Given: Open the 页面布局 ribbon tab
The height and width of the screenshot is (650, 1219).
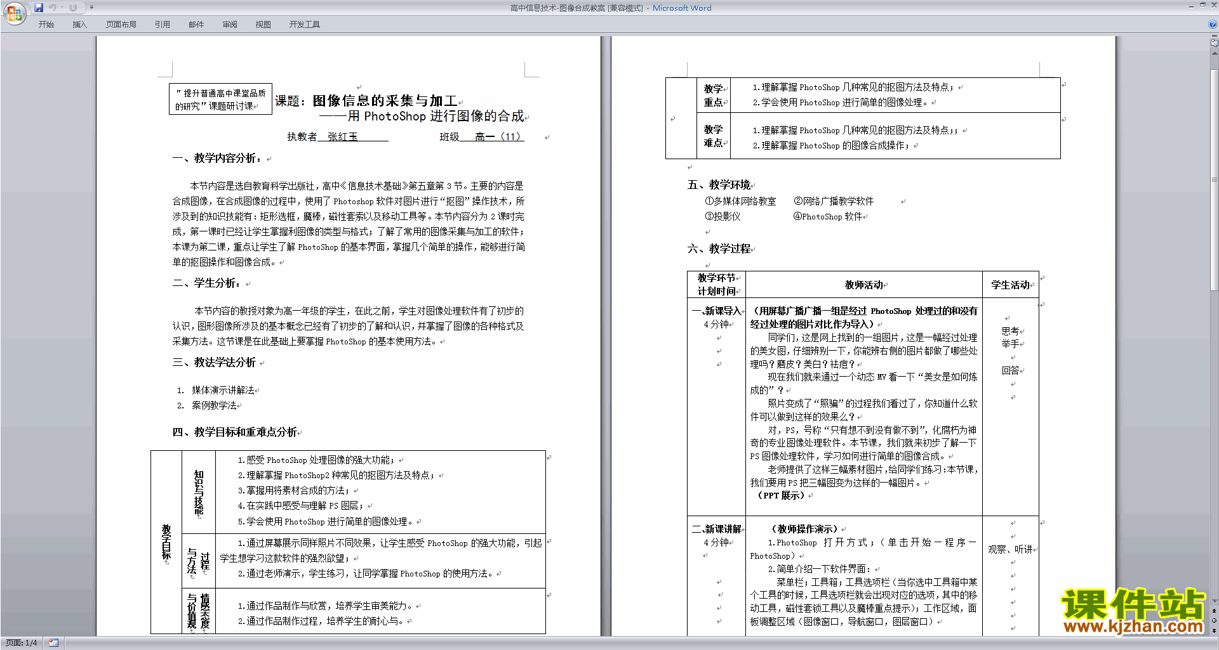Looking at the screenshot, I should [121, 25].
